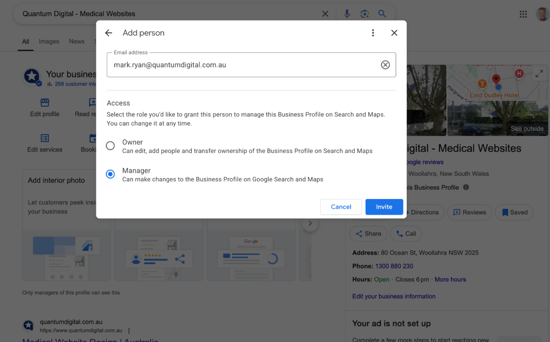Image resolution: width=550 pixels, height=342 pixels.
Task: Get Directions to the business
Action: pyautogui.click(x=424, y=213)
